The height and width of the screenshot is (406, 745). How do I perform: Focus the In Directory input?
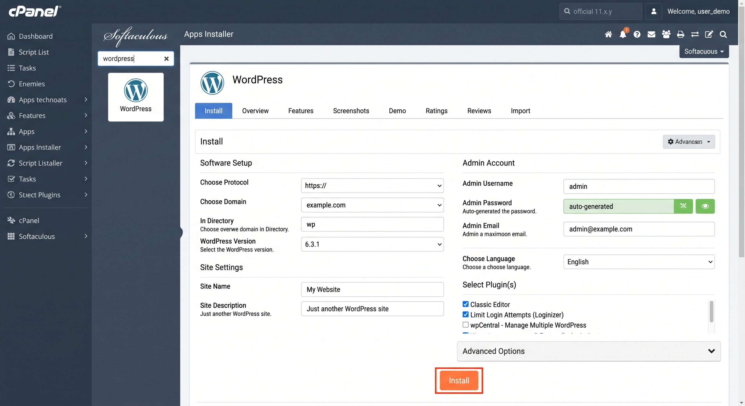(x=372, y=224)
